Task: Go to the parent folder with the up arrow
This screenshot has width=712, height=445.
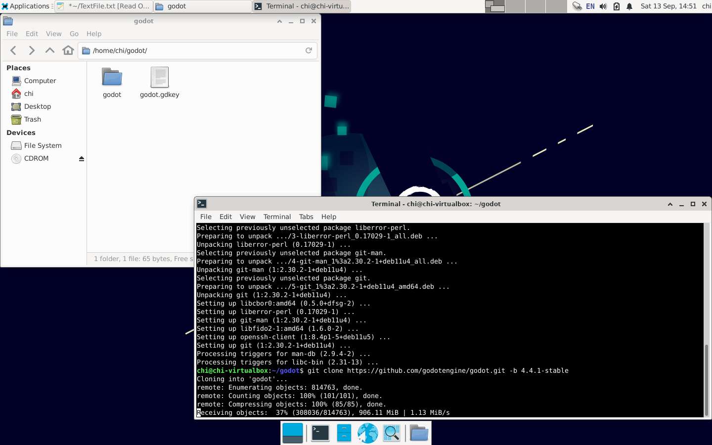Action: tap(50, 50)
